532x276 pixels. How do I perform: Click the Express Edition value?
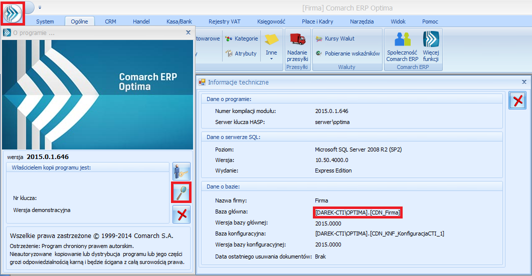[333, 170]
